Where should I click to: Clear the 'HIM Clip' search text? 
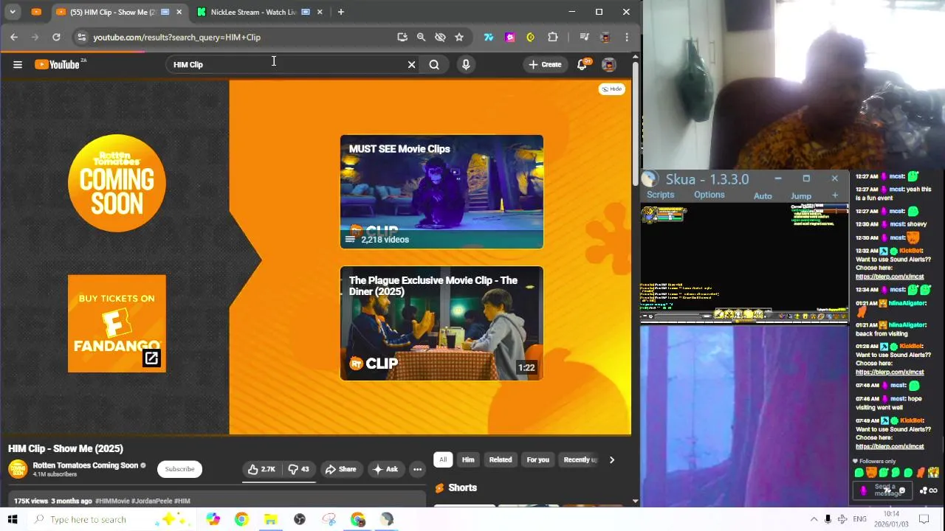(411, 65)
